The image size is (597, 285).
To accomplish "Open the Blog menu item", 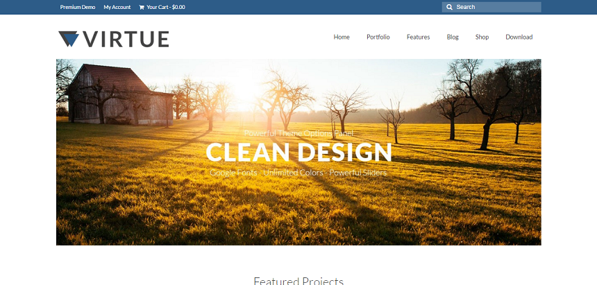I will click(x=453, y=37).
